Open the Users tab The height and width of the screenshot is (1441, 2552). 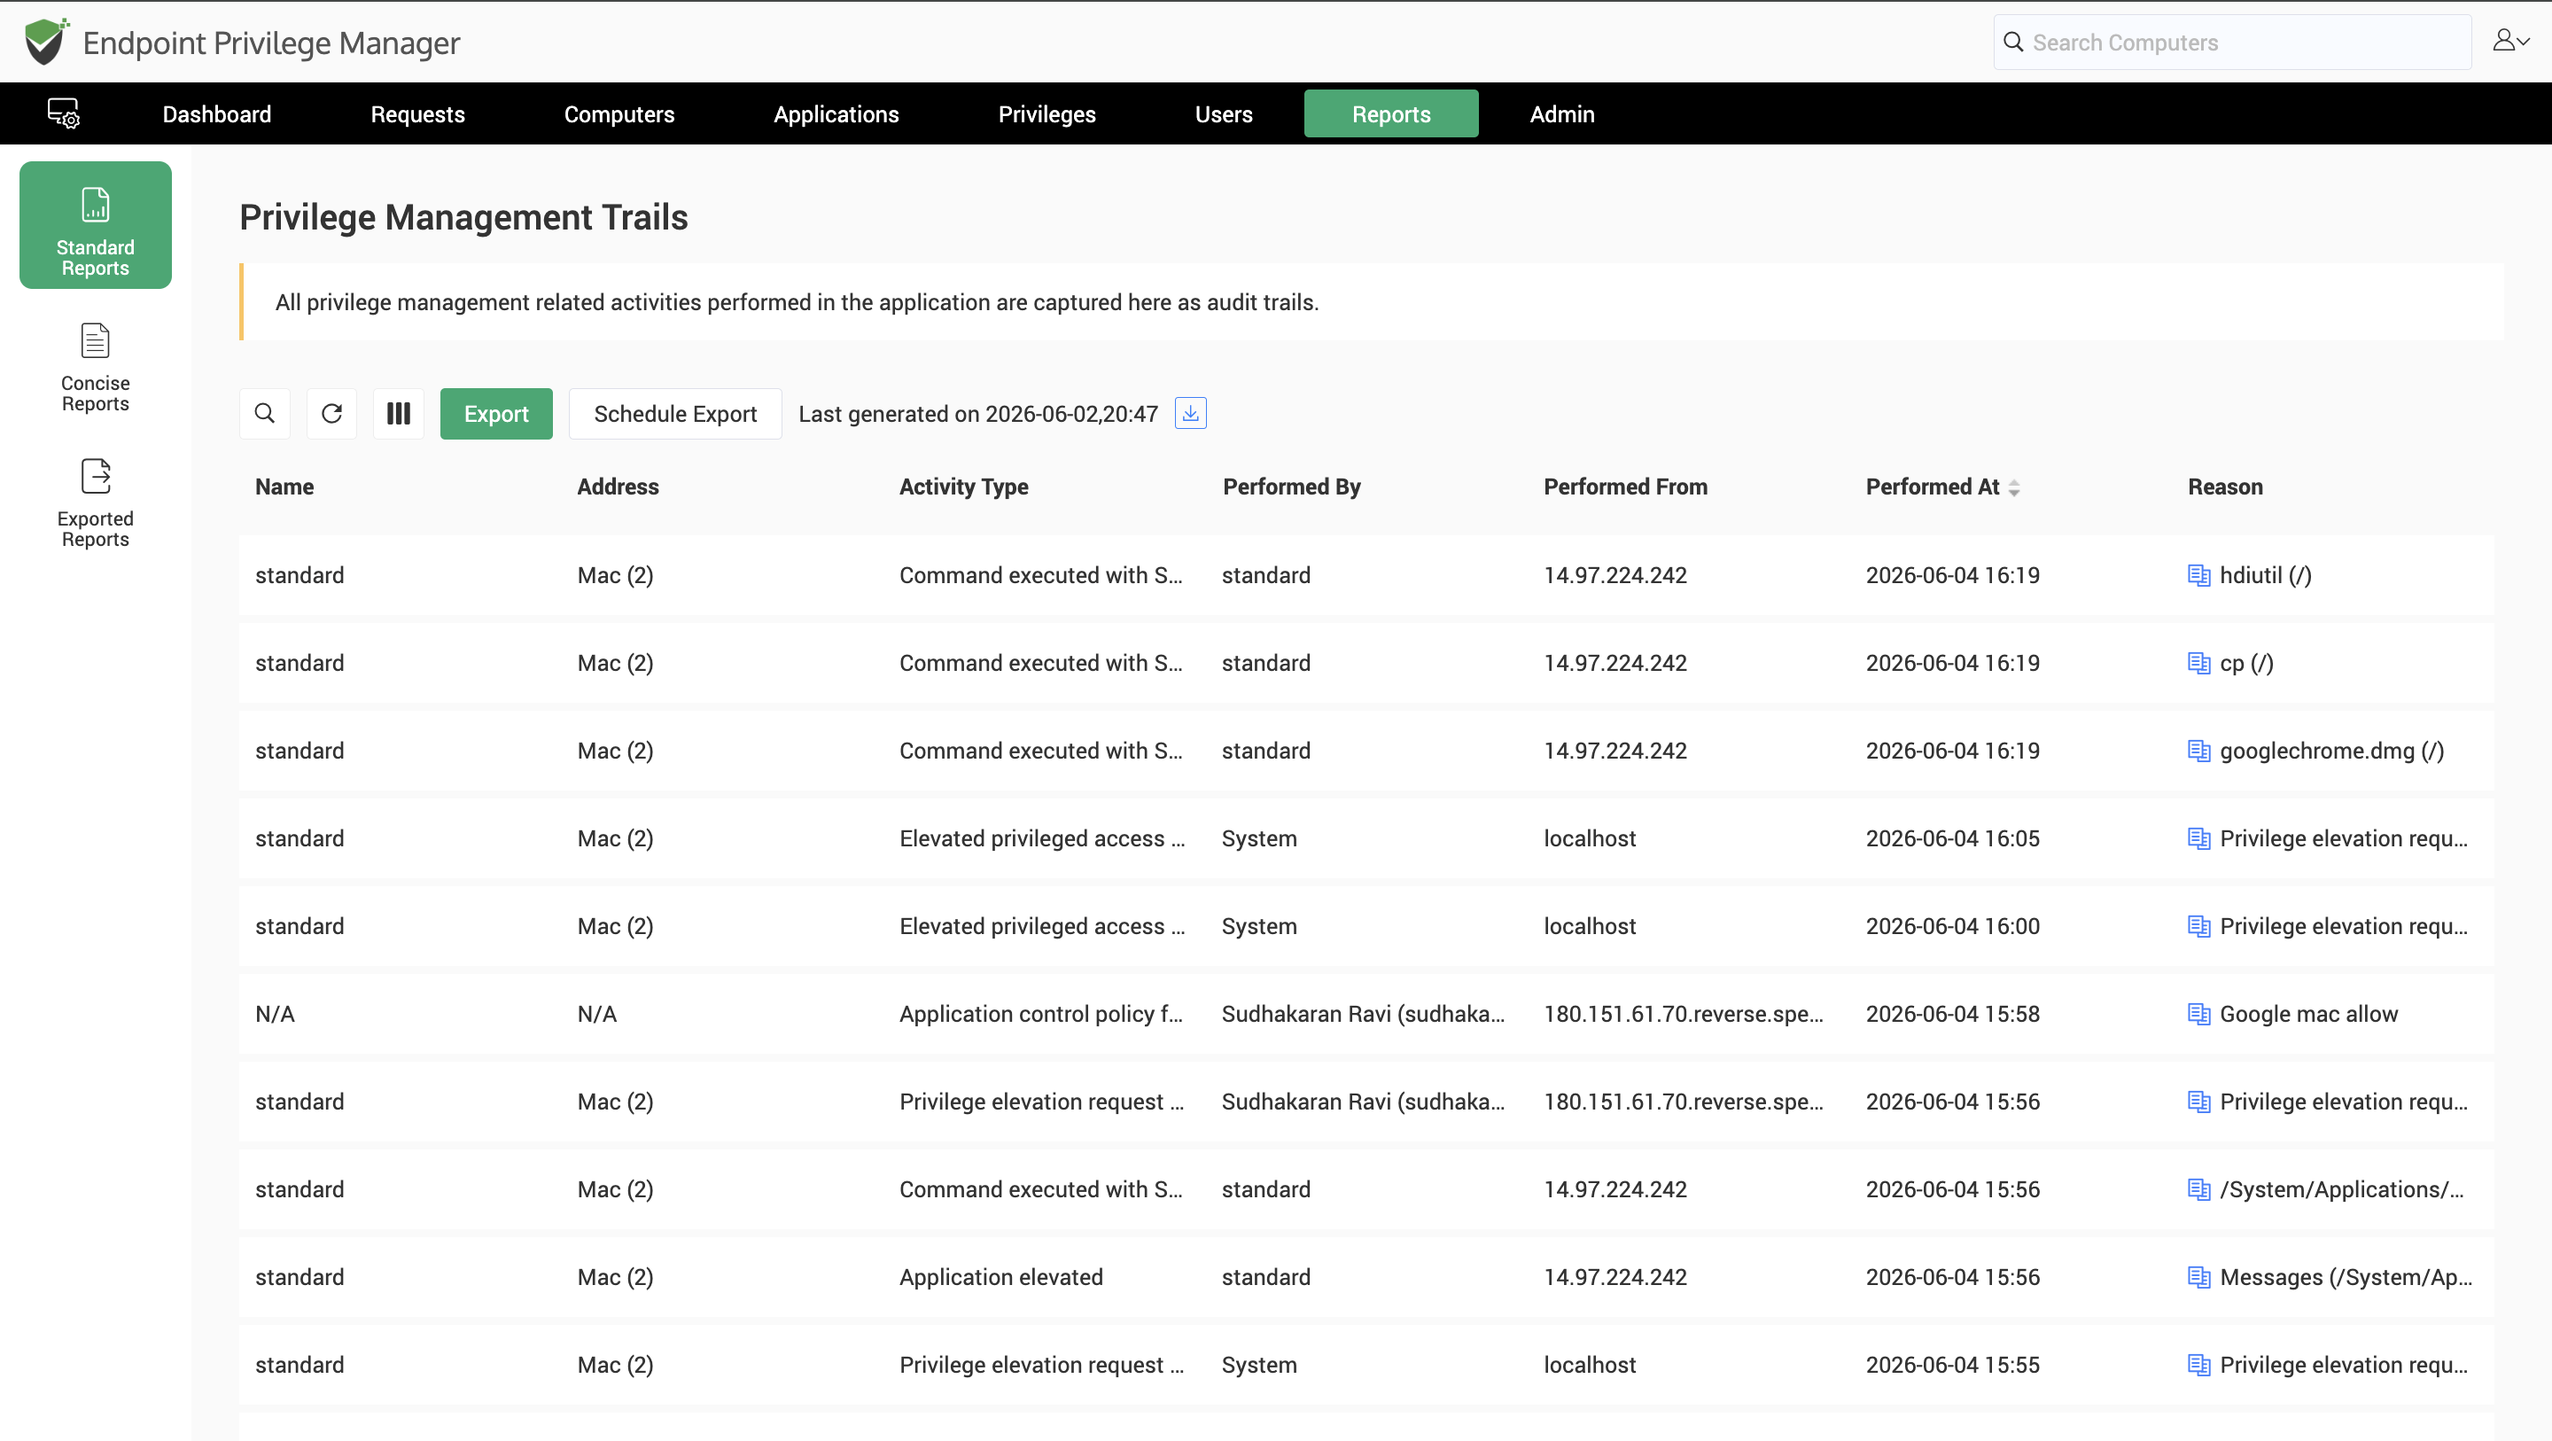(1224, 114)
